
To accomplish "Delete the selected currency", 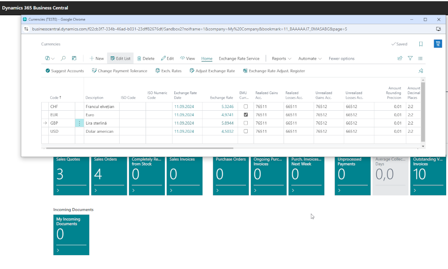I will click(146, 58).
